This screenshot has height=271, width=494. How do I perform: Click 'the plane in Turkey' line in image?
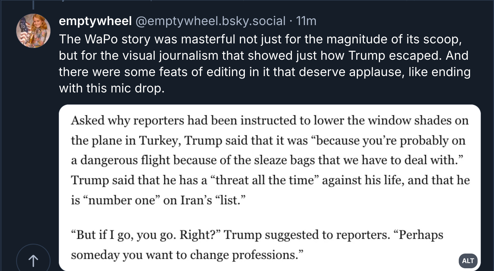[x=268, y=140]
